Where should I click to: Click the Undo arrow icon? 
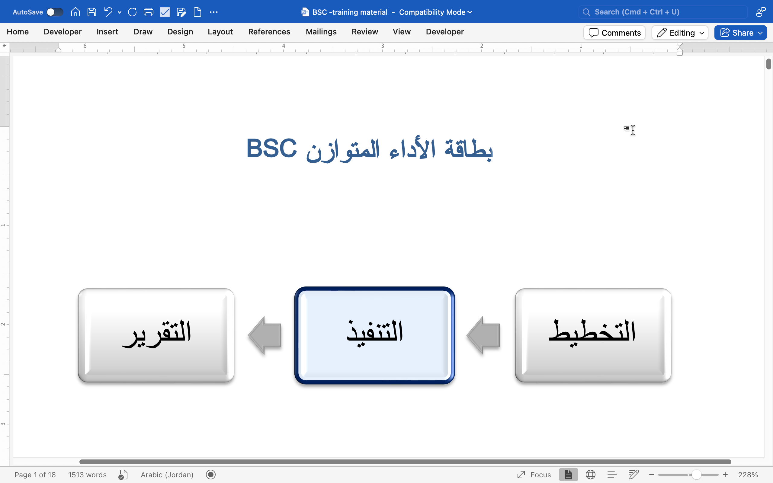pyautogui.click(x=108, y=12)
